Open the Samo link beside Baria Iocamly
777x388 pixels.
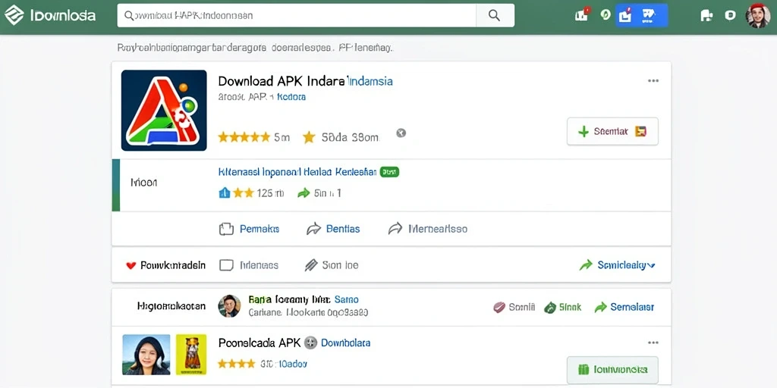tap(346, 299)
